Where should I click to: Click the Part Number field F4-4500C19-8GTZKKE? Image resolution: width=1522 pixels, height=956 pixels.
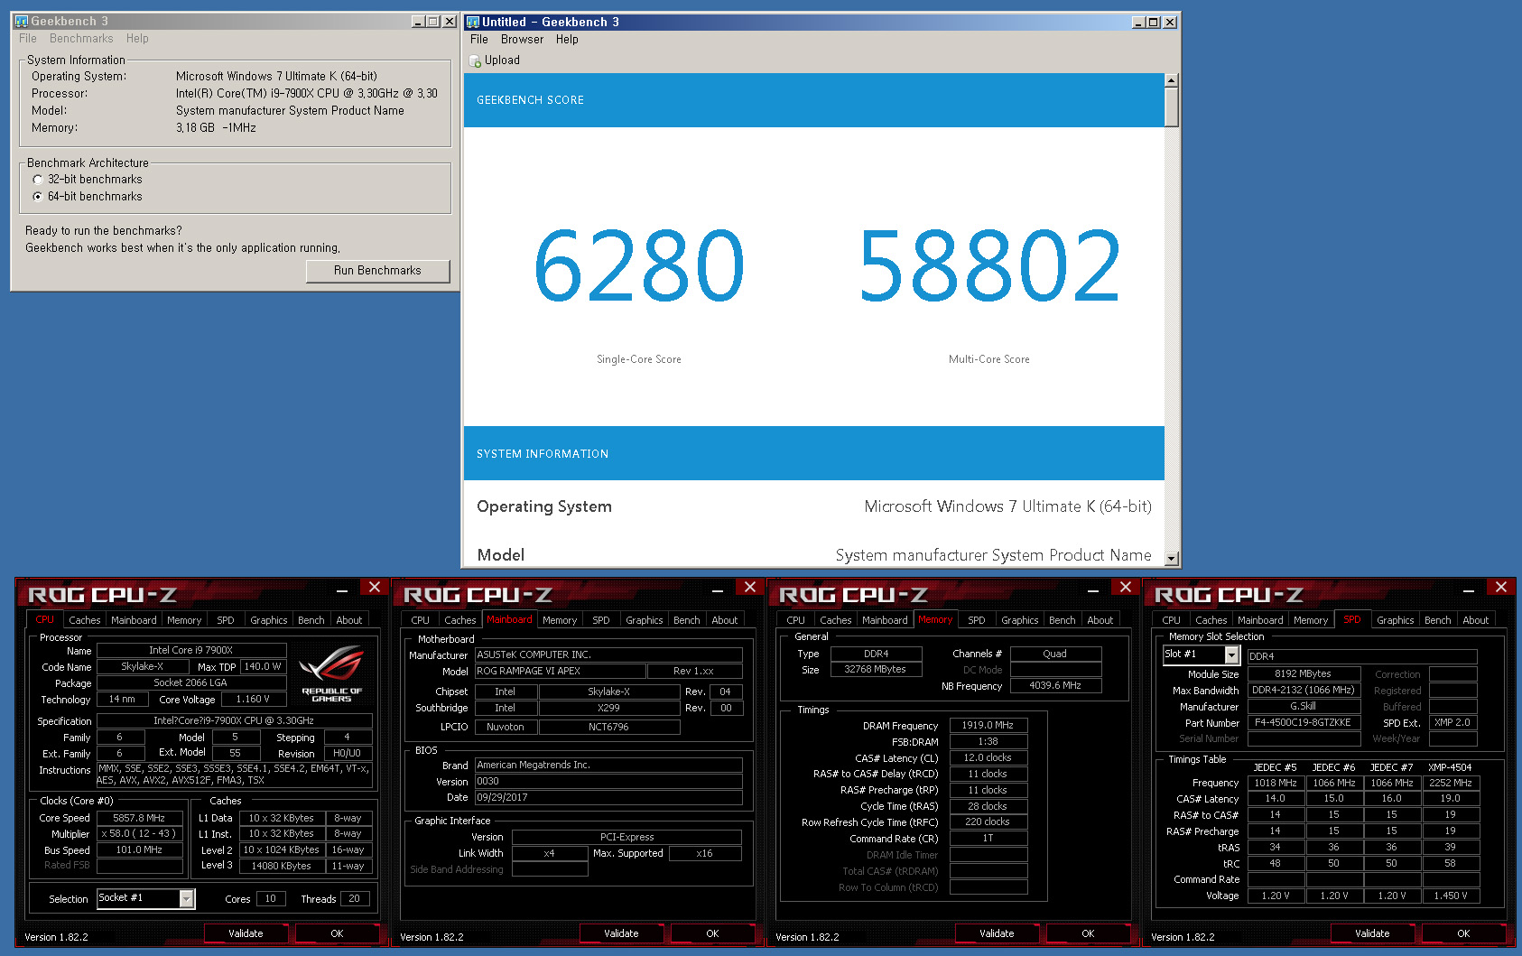(x=1303, y=722)
